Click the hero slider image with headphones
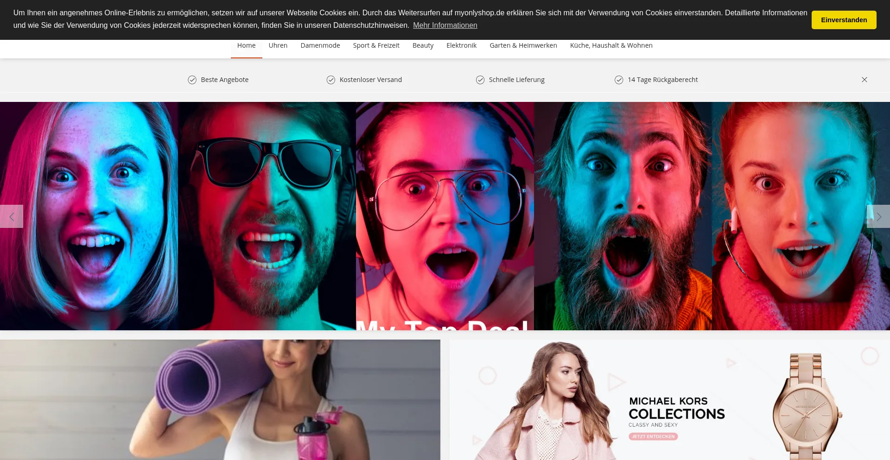 click(445, 216)
